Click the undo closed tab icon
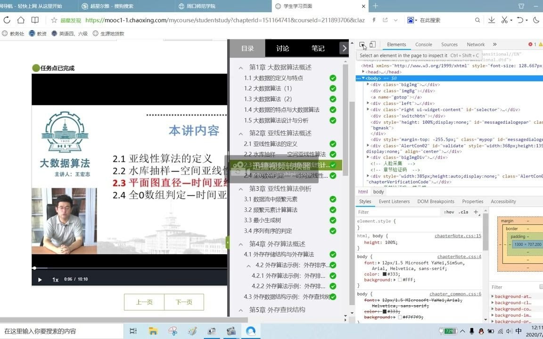Image resolution: width=543 pixels, height=339 pixels. pos(520,20)
